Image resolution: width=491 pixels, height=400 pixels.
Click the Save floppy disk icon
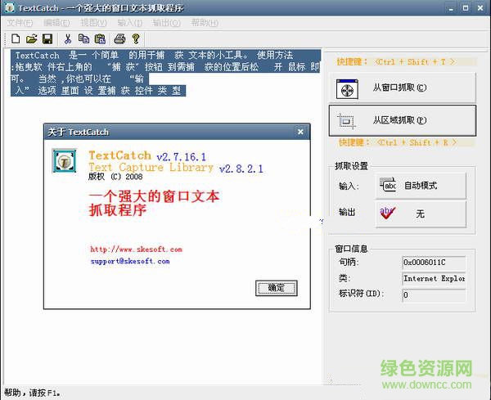(47, 38)
